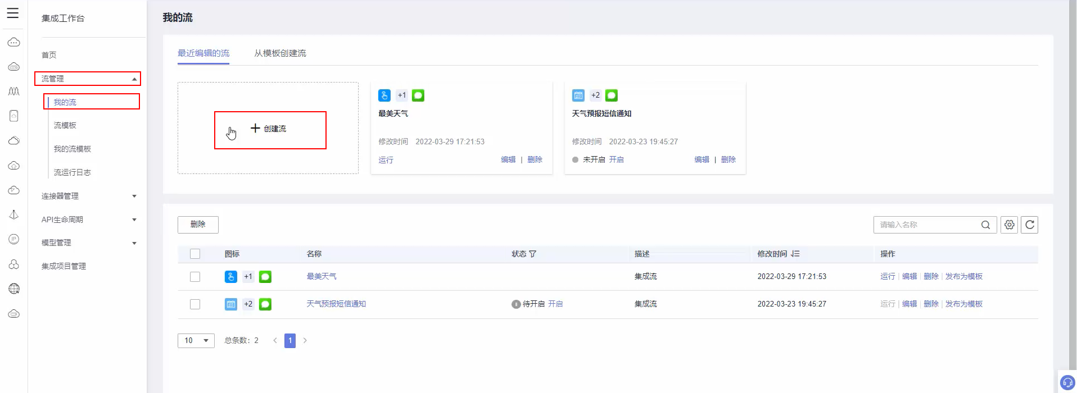
Task: Open the 最美天气 name link in the table
Action: click(322, 276)
